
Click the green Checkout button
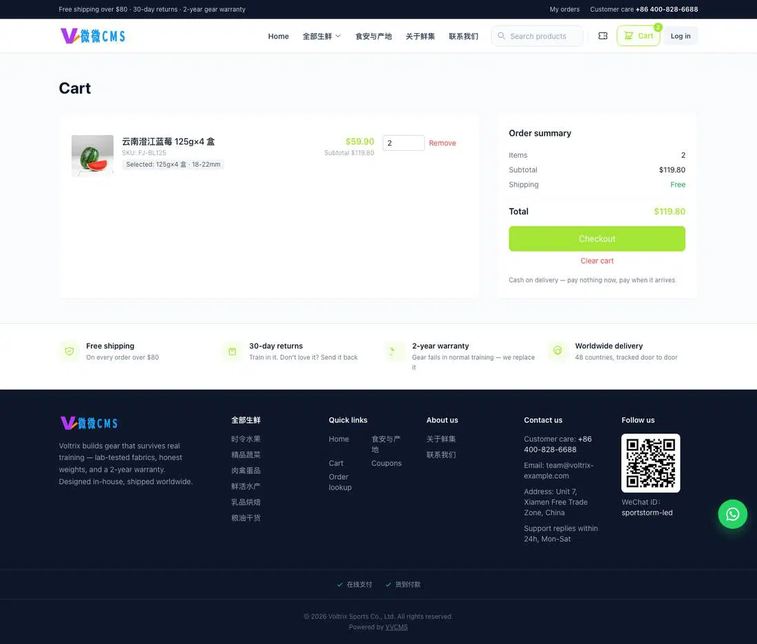click(x=597, y=239)
